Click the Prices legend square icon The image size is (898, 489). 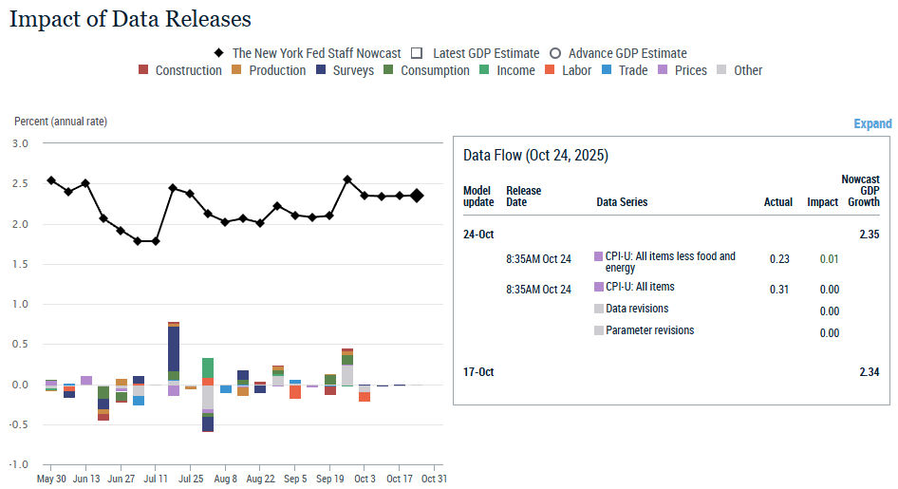tap(664, 70)
